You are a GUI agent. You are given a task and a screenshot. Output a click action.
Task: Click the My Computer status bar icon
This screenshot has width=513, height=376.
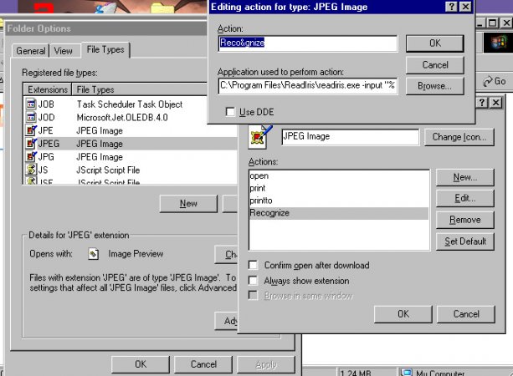pos(406,373)
